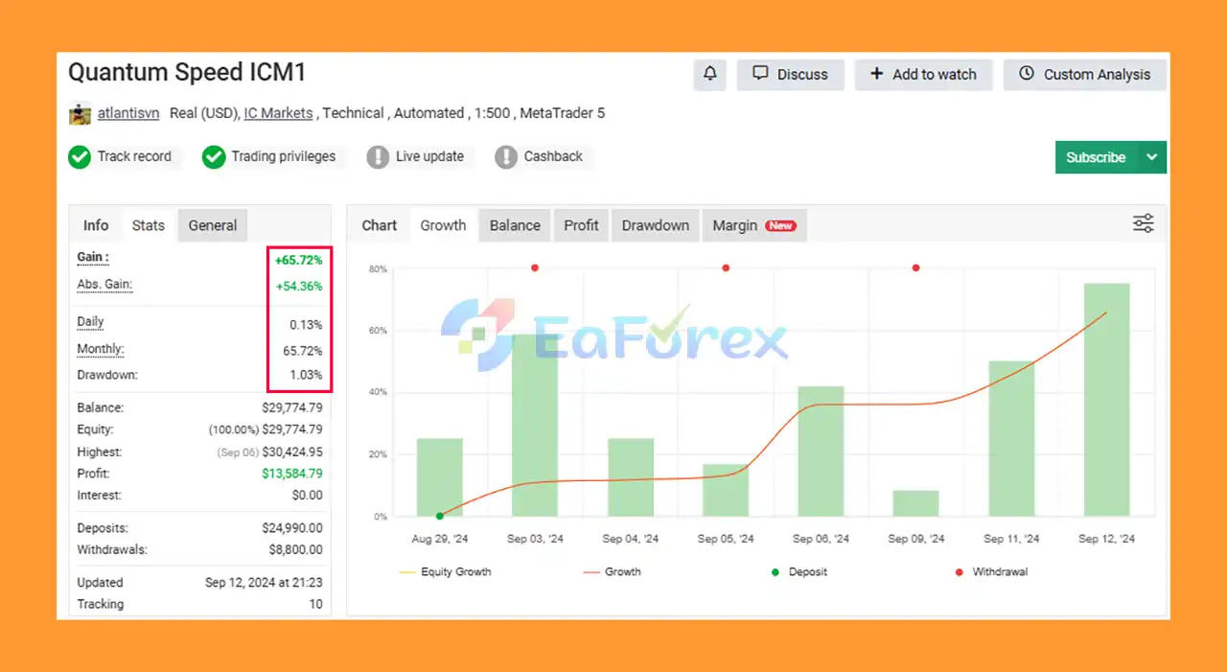Viewport: 1227px width, 672px height.
Task: Click the red withdrawal dot above Sep 03
Action: (535, 267)
